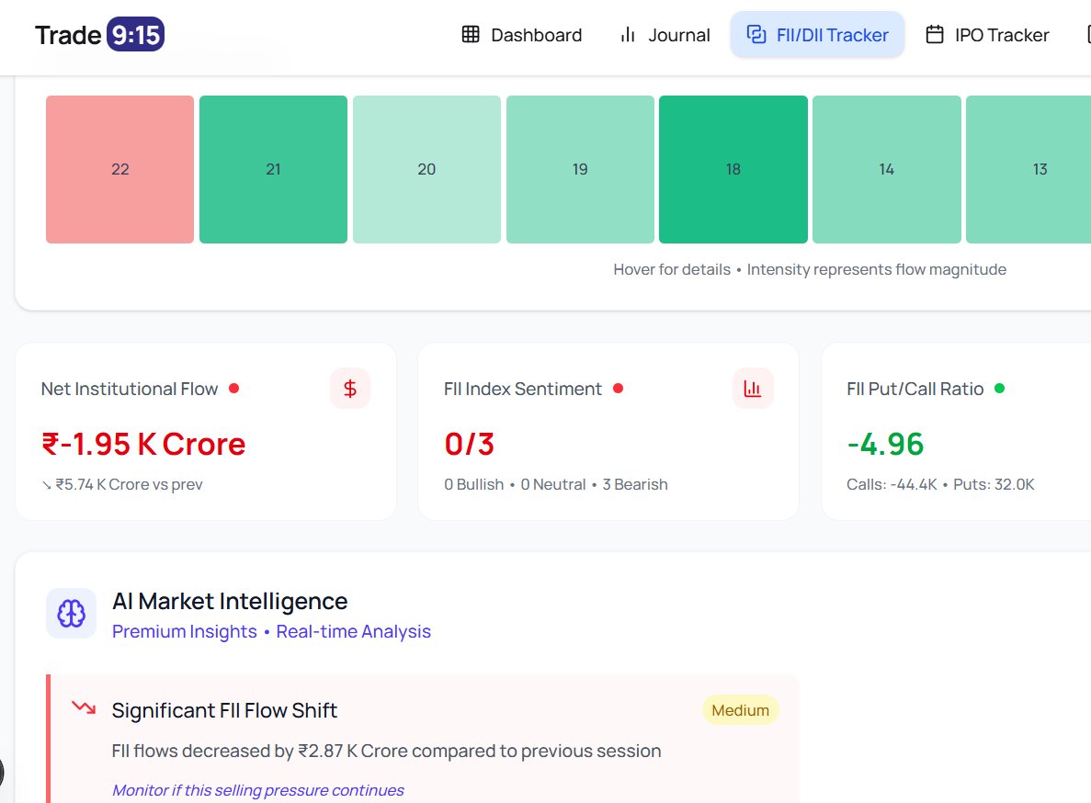Open the Journal nav item

tap(665, 35)
